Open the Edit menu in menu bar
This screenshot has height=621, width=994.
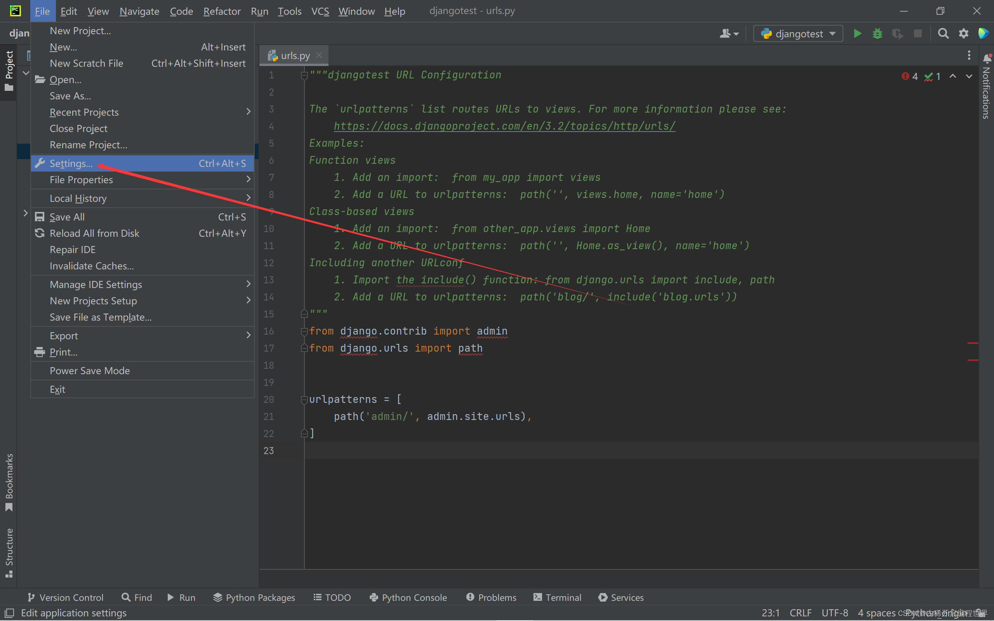[x=69, y=11]
